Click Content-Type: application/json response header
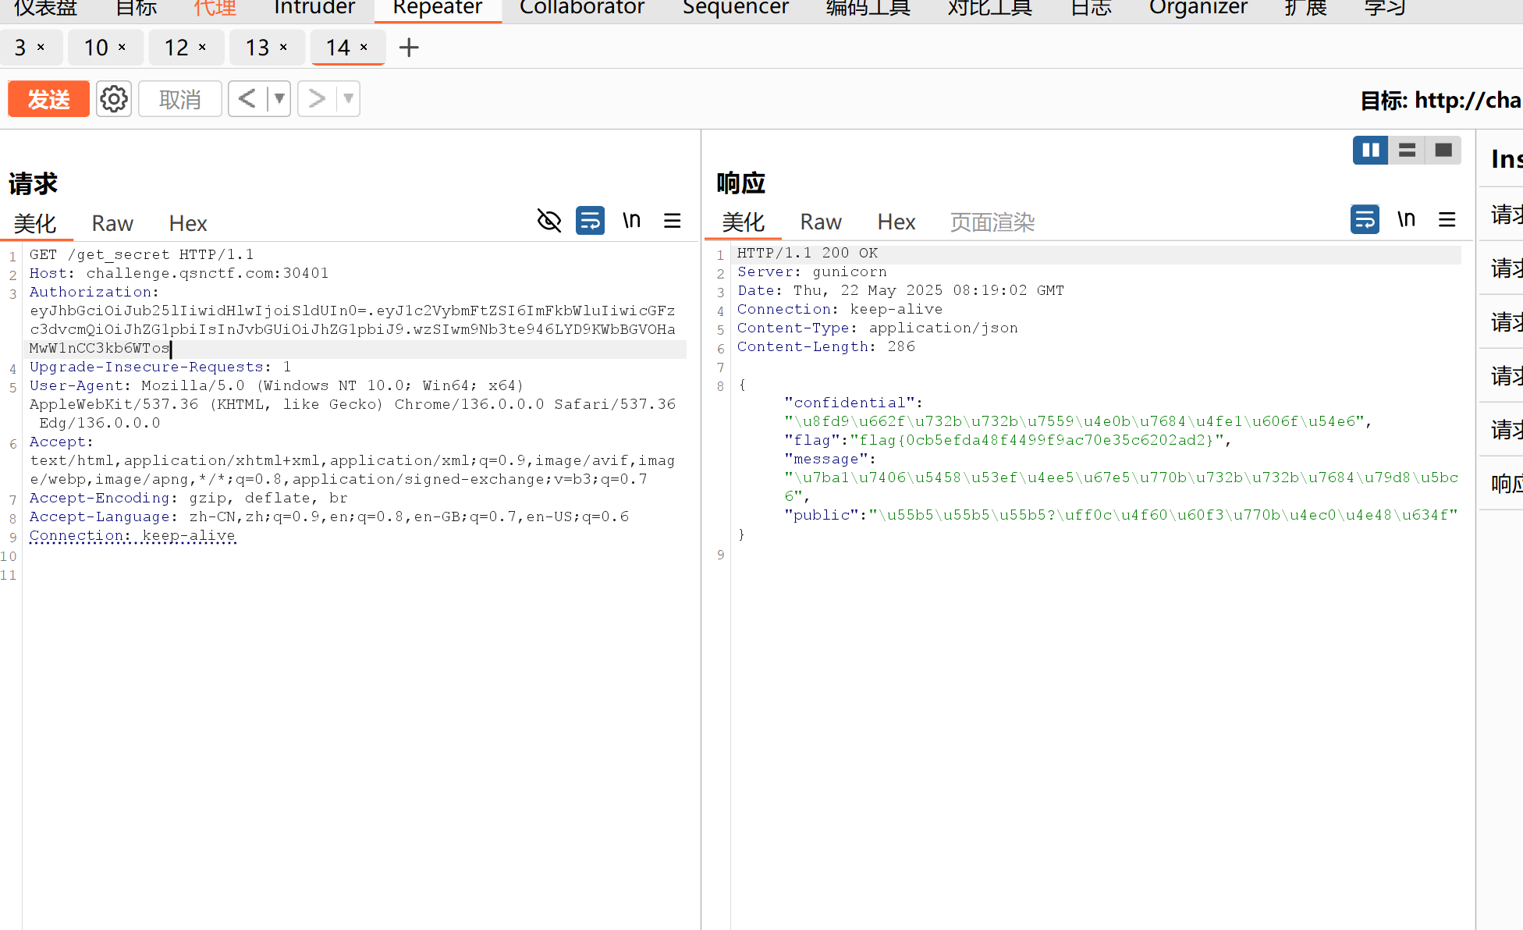1523x930 pixels. pyautogui.click(x=878, y=328)
